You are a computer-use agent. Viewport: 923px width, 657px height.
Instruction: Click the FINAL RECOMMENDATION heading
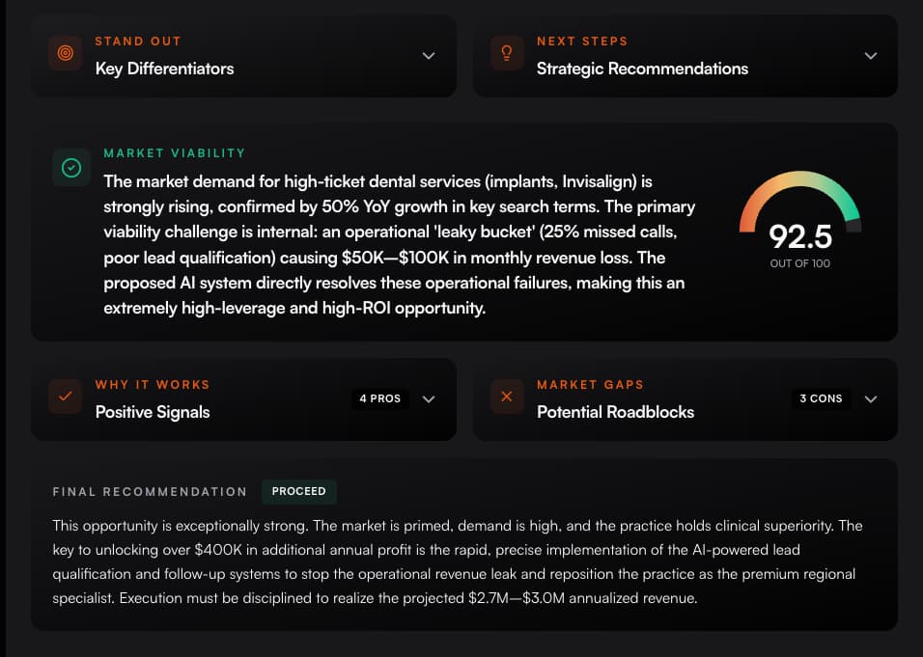point(150,491)
